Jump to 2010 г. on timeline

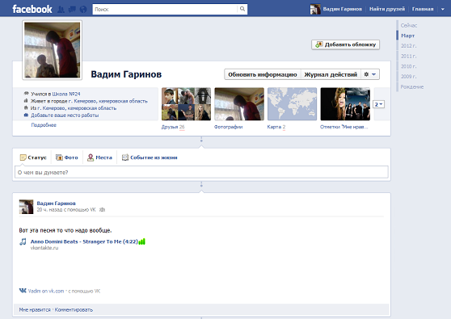tap(408, 66)
